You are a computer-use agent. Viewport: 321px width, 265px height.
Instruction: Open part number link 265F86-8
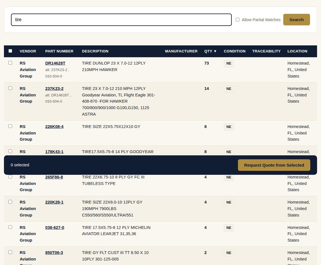pos(54,177)
